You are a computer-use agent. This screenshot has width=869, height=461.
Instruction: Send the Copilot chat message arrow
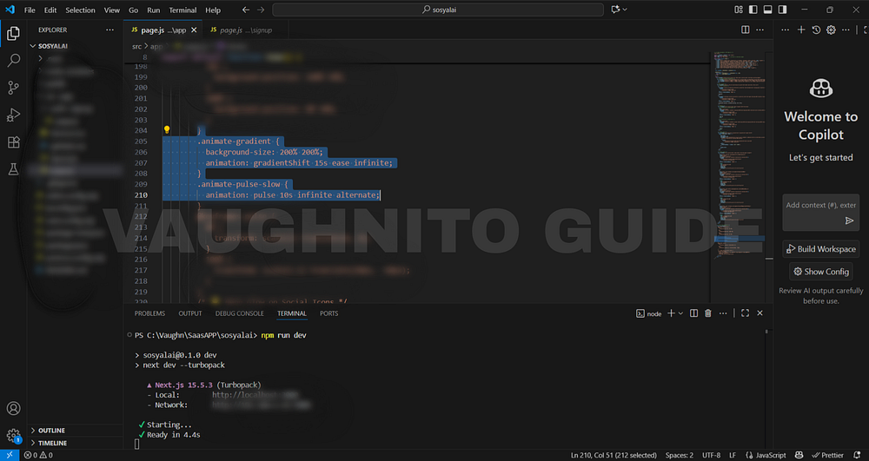tap(849, 221)
